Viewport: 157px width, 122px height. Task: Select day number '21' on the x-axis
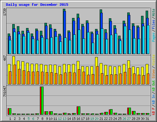point(101,119)
